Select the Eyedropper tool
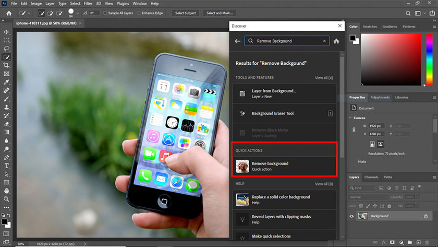Viewport: 438px width, 247px height. click(6, 82)
